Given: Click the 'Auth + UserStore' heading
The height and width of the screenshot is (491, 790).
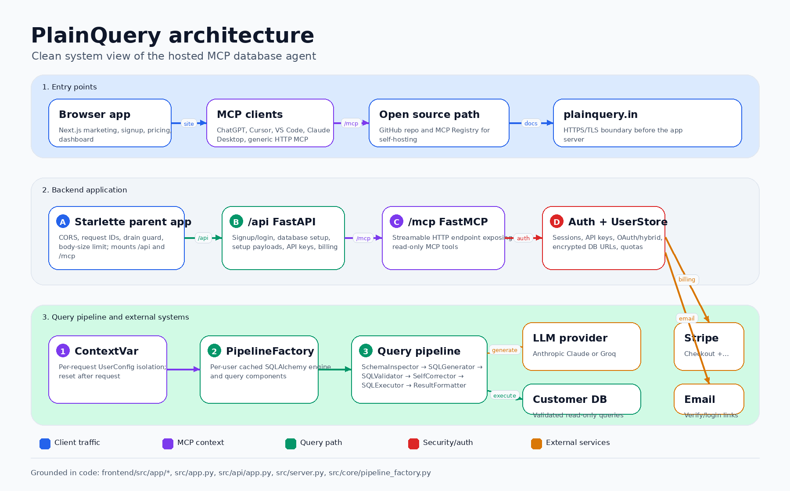Looking at the screenshot, I should coord(618,222).
